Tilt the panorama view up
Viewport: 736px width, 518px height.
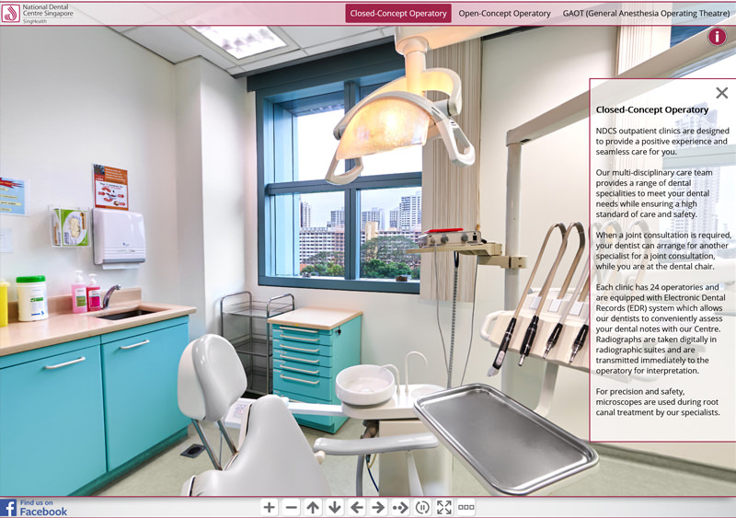(313, 507)
